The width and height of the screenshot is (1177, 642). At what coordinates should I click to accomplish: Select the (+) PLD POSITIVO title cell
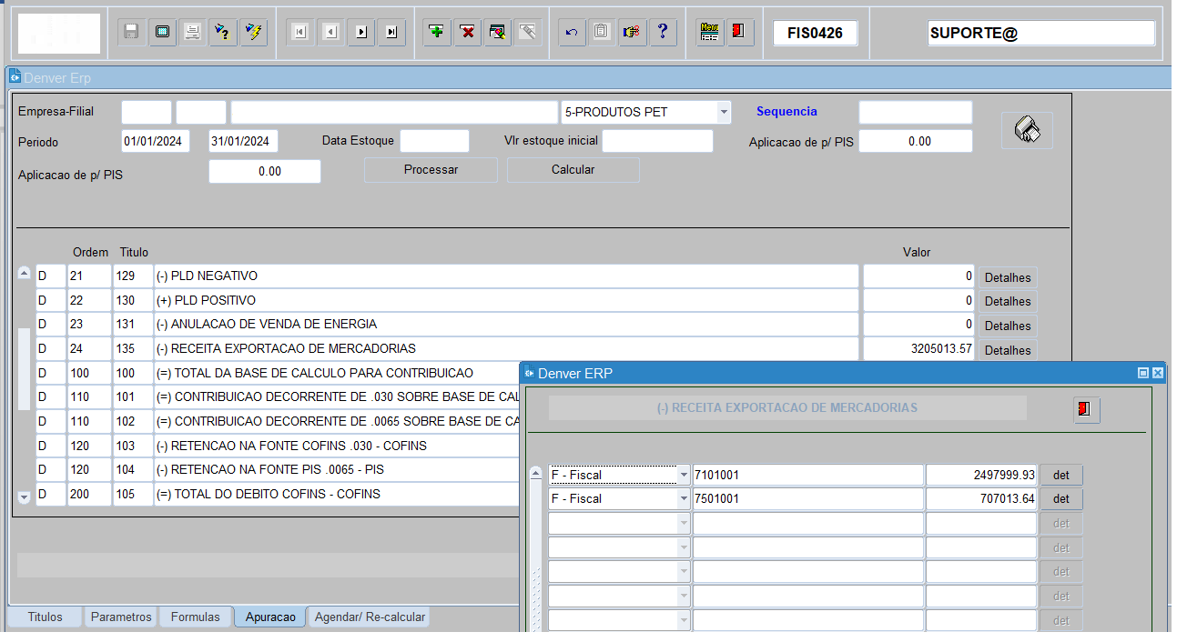pyautogui.click(x=506, y=300)
